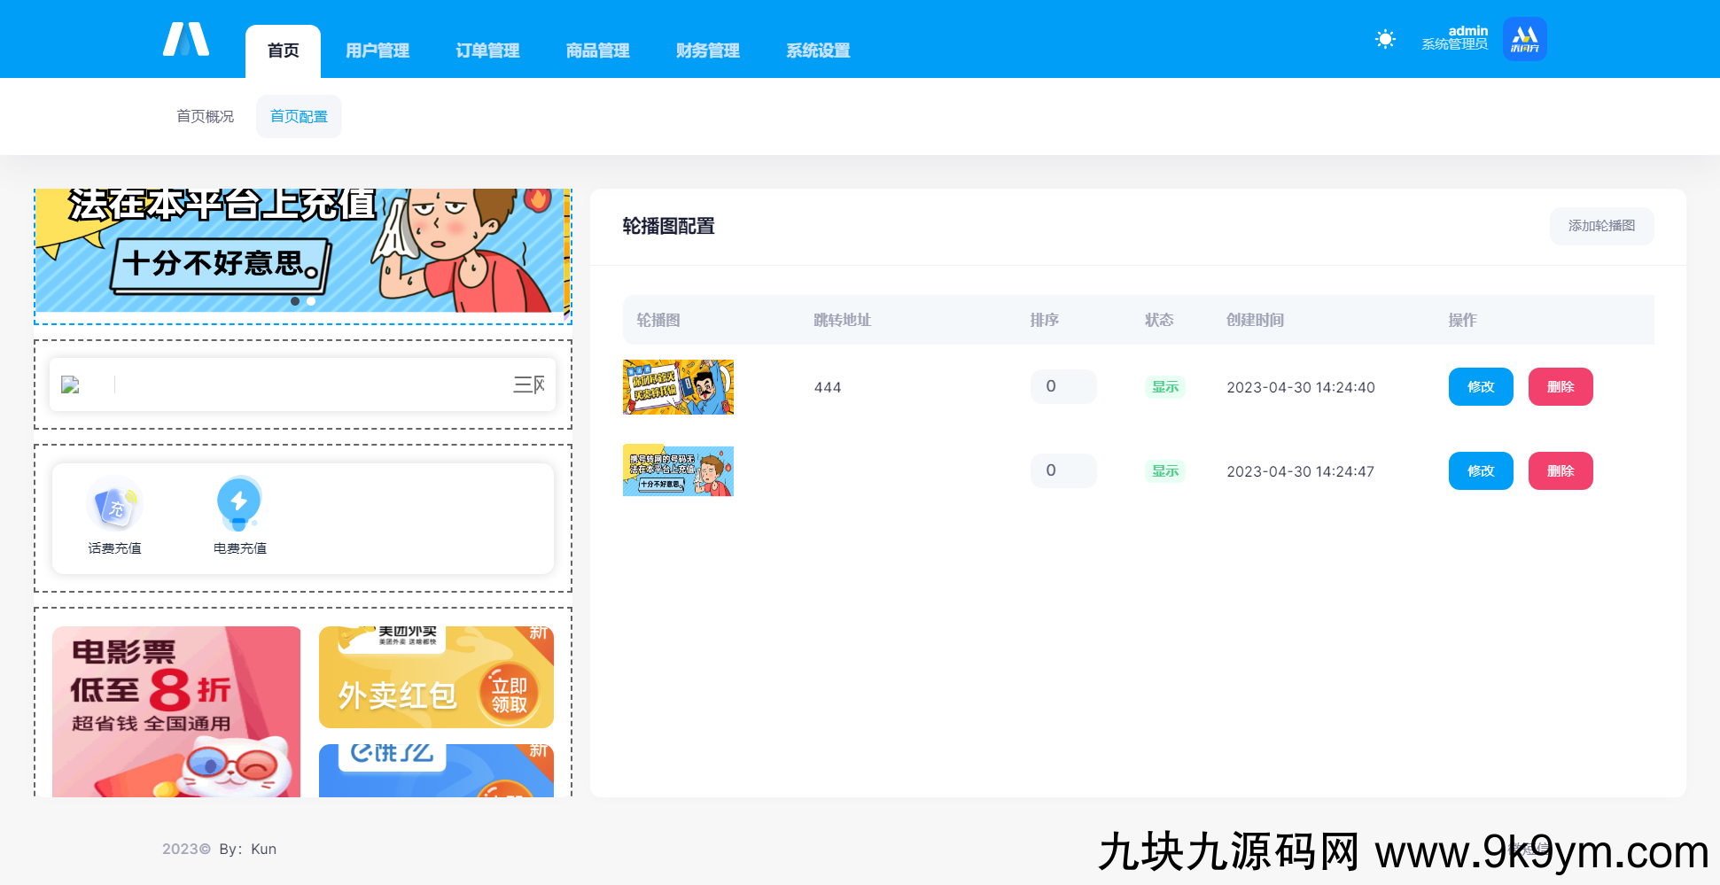This screenshot has height=885, width=1720.
Task: Click the menu icon in search bar
Action: pos(529,384)
